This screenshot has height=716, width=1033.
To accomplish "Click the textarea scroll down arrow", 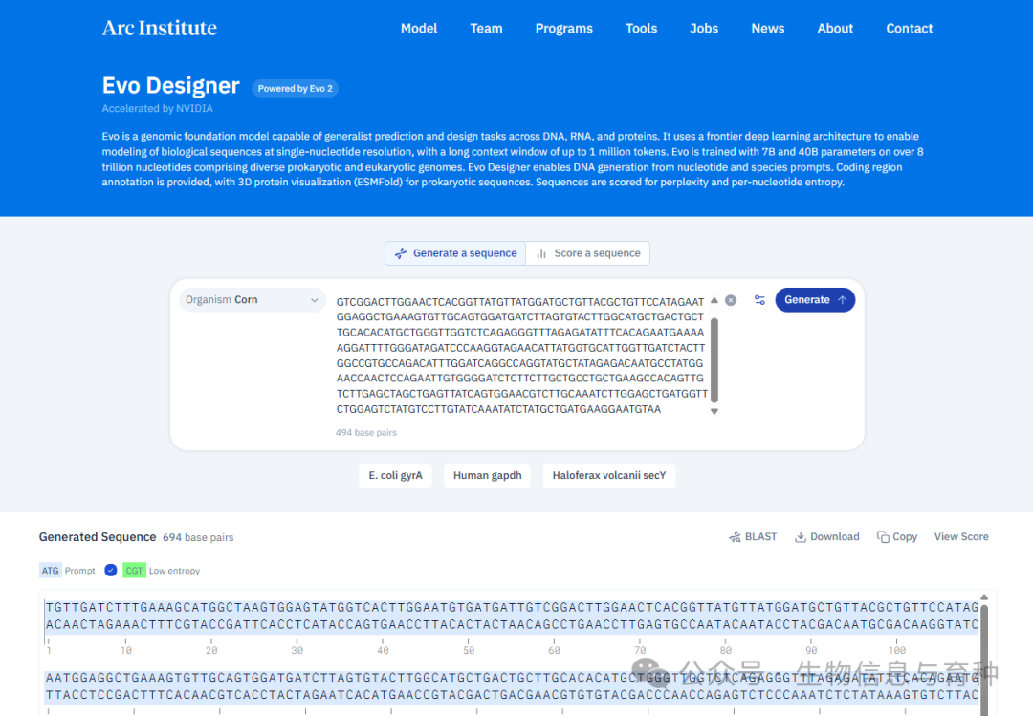I will [714, 412].
